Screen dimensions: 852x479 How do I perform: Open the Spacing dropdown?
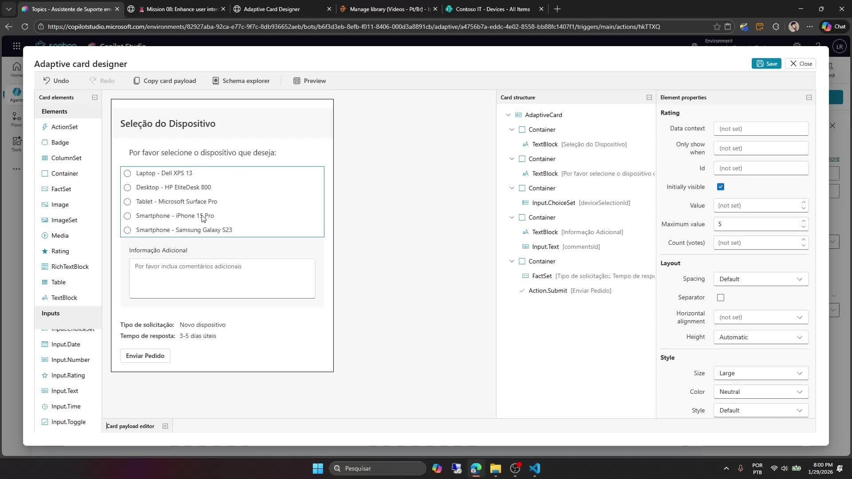coord(760,279)
